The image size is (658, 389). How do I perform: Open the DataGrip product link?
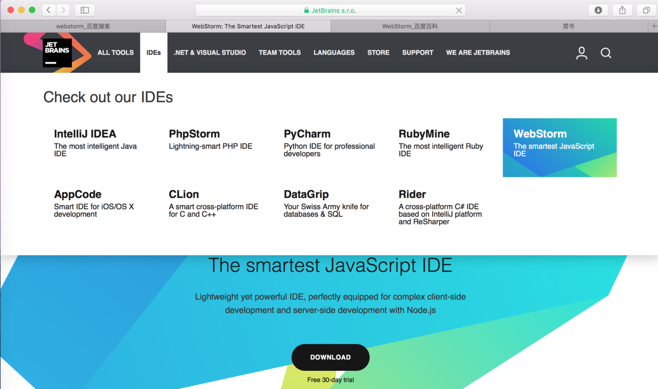point(306,194)
